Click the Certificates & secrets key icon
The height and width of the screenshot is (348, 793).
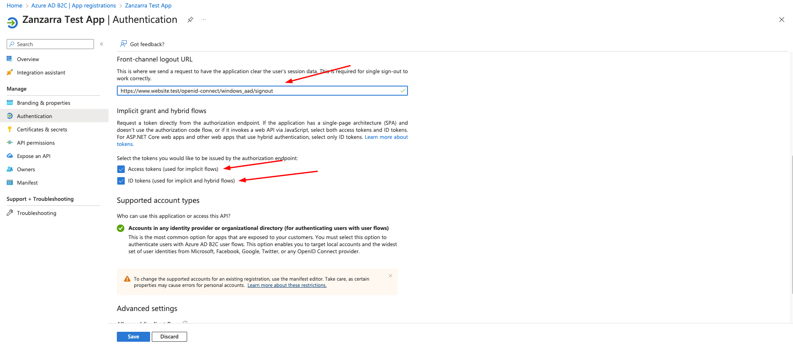click(10, 129)
